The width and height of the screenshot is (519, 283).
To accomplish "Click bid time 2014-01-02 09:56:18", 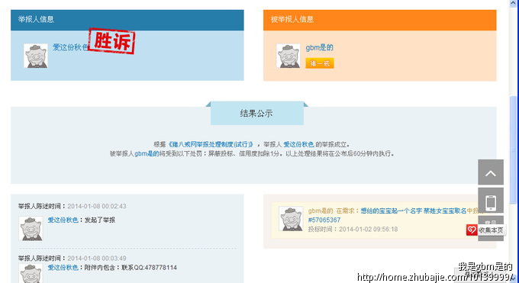I will click(369, 230).
